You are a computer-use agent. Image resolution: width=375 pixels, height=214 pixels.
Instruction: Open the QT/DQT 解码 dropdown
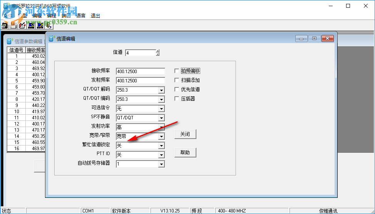click(161, 90)
